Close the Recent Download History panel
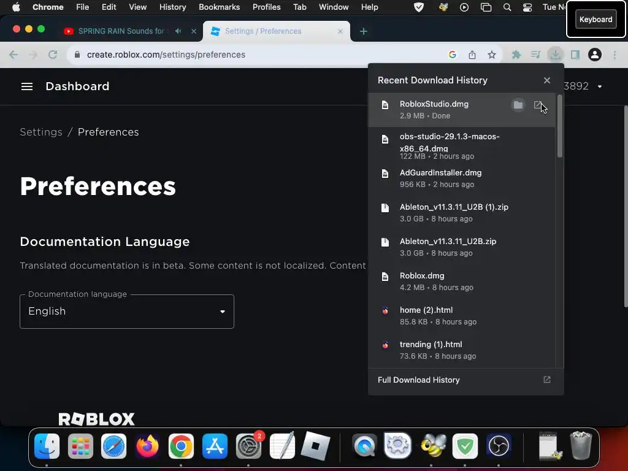 point(546,80)
